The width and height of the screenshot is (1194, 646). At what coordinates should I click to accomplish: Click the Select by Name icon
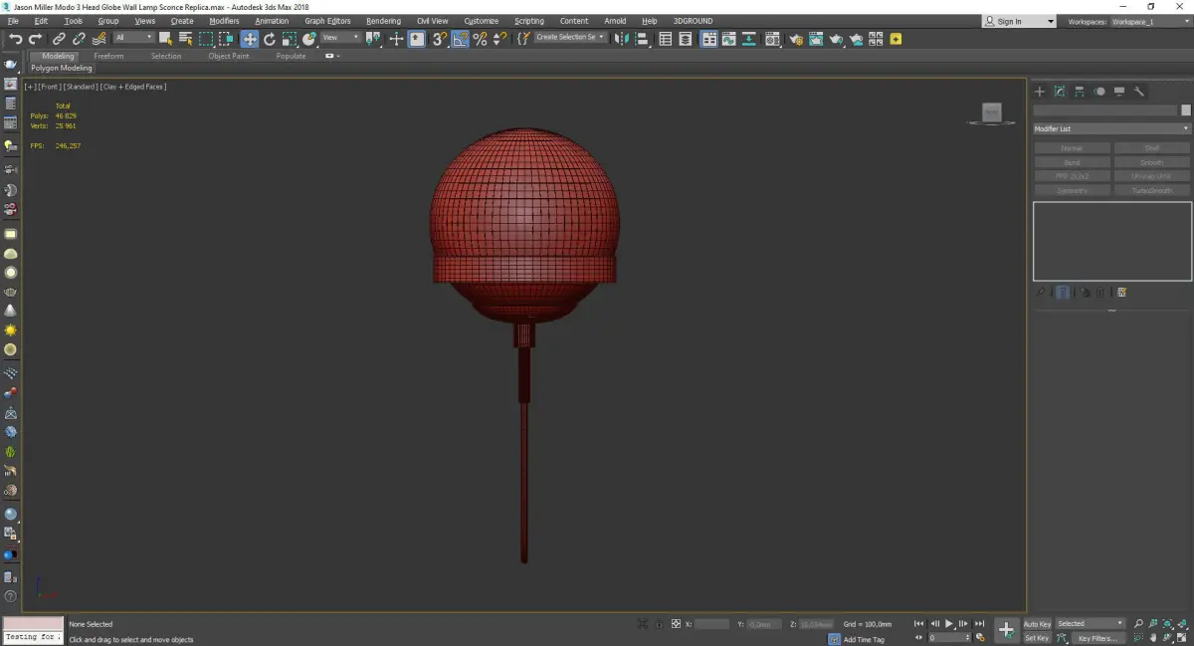[x=185, y=39]
